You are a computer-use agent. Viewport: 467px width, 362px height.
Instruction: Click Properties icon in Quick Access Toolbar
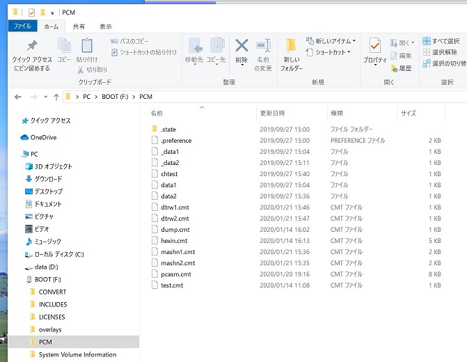pyautogui.click(x=31, y=13)
